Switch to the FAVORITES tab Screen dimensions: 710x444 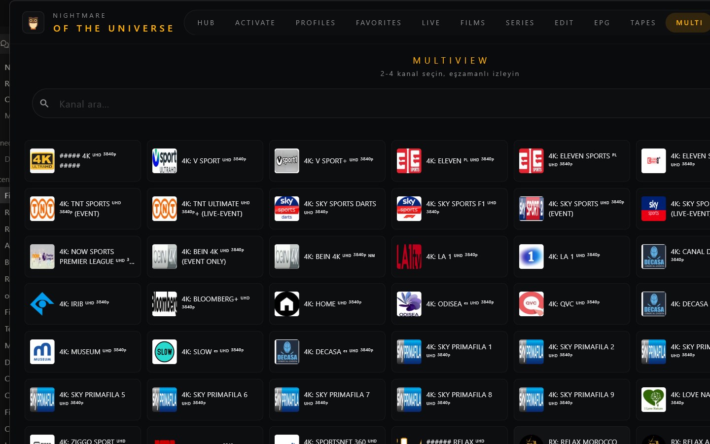tap(379, 23)
